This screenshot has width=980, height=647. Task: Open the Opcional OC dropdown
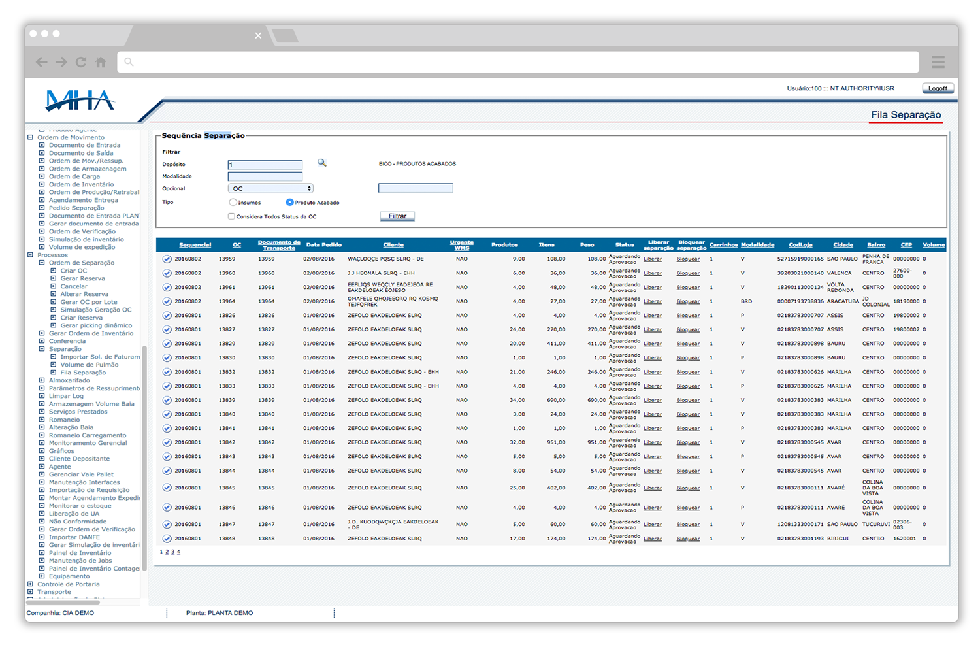270,188
